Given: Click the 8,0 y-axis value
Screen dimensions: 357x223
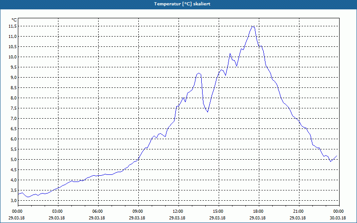Looking at the screenshot, I should [x=13, y=98].
